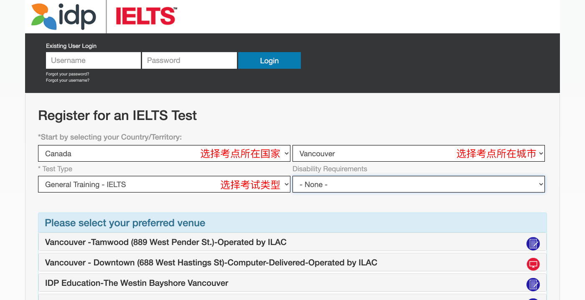Viewport: 585px width, 300px height.
Task: Select Vancouver Tamwood West Pender venue
Action: [166, 242]
